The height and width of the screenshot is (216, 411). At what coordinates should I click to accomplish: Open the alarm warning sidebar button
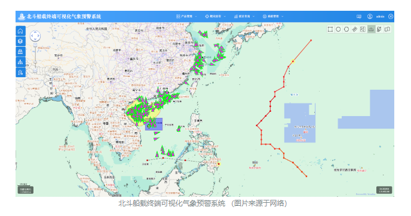[20, 72]
